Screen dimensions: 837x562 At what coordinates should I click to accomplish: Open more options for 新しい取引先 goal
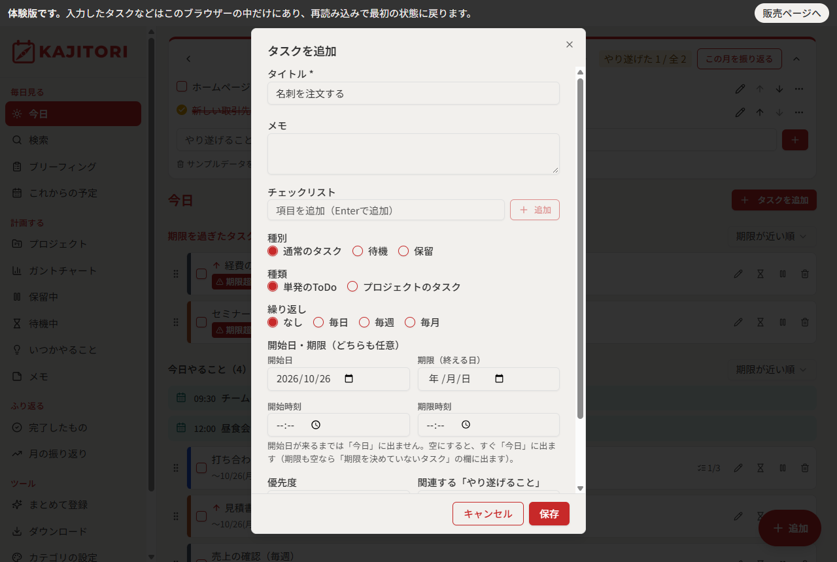(x=798, y=112)
